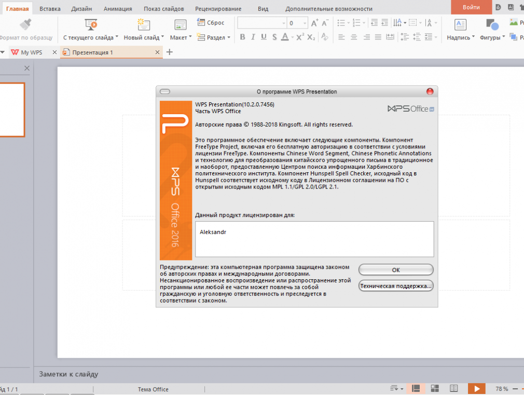
Task: Expand the Фигуры dropdown arrow
Action: (503, 36)
